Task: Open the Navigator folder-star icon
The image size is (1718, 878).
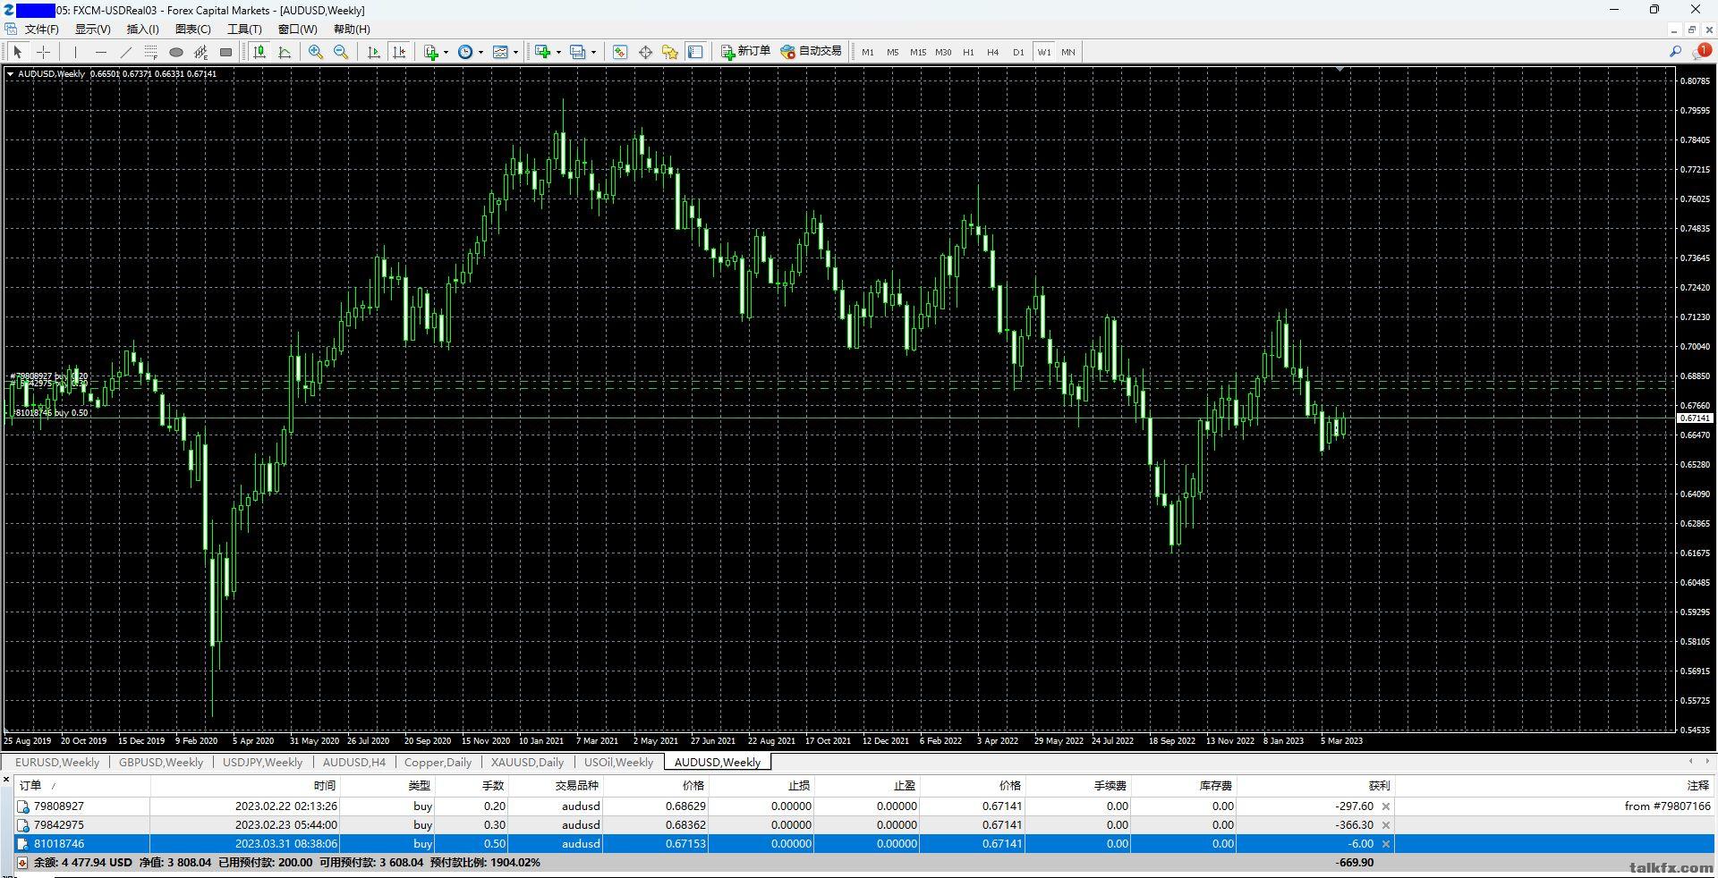Action: tap(670, 52)
